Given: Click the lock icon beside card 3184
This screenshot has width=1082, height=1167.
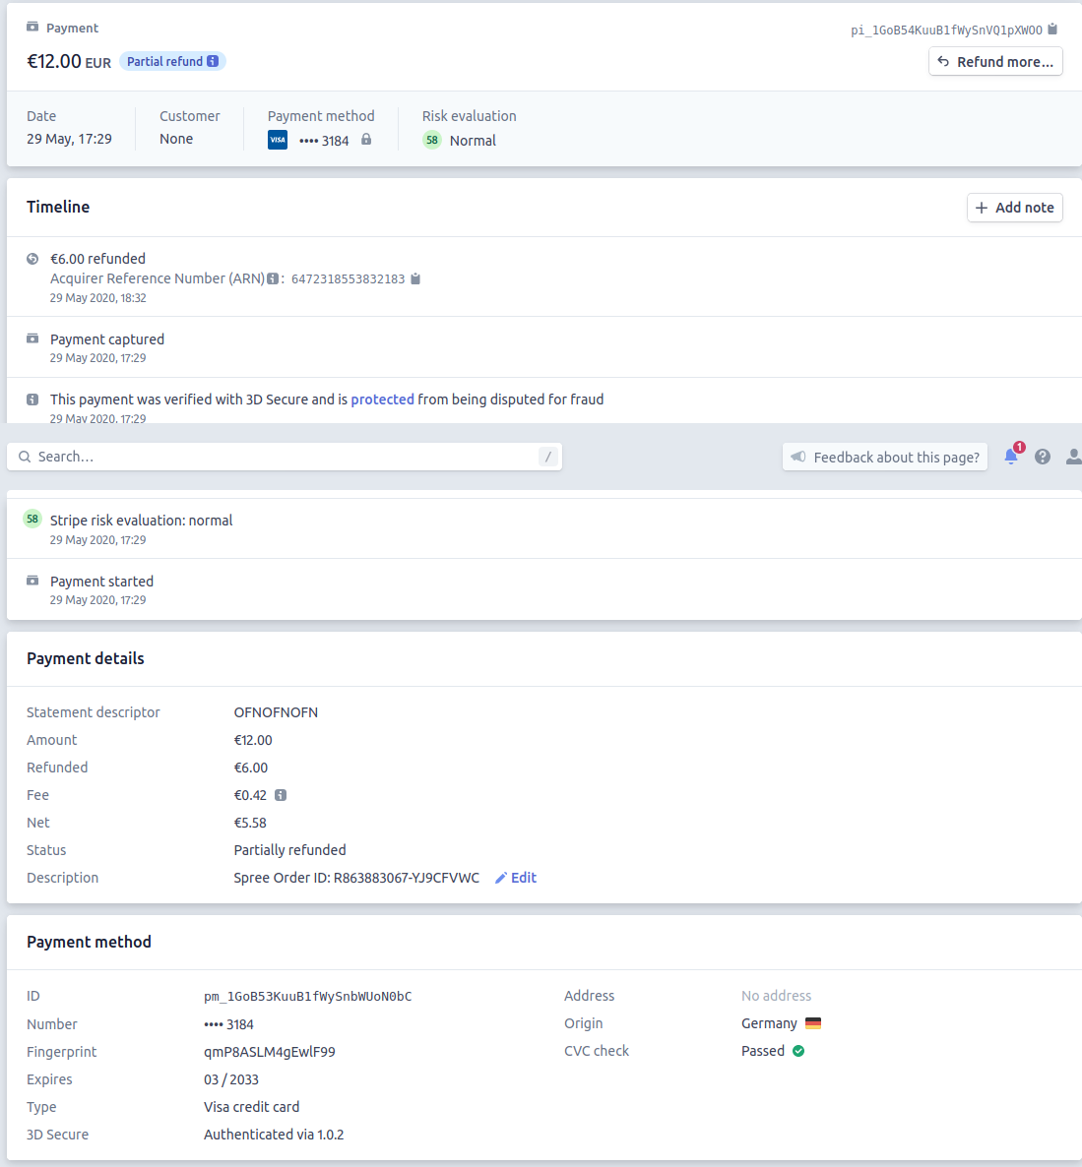Looking at the screenshot, I should (366, 139).
